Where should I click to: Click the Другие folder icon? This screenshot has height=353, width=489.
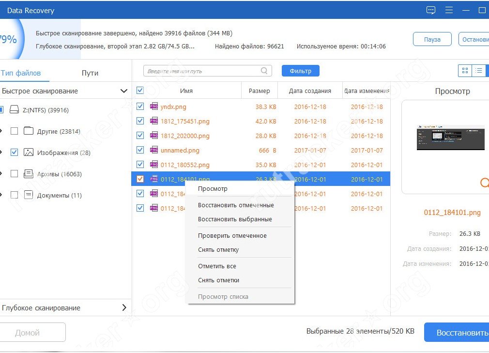(29, 131)
